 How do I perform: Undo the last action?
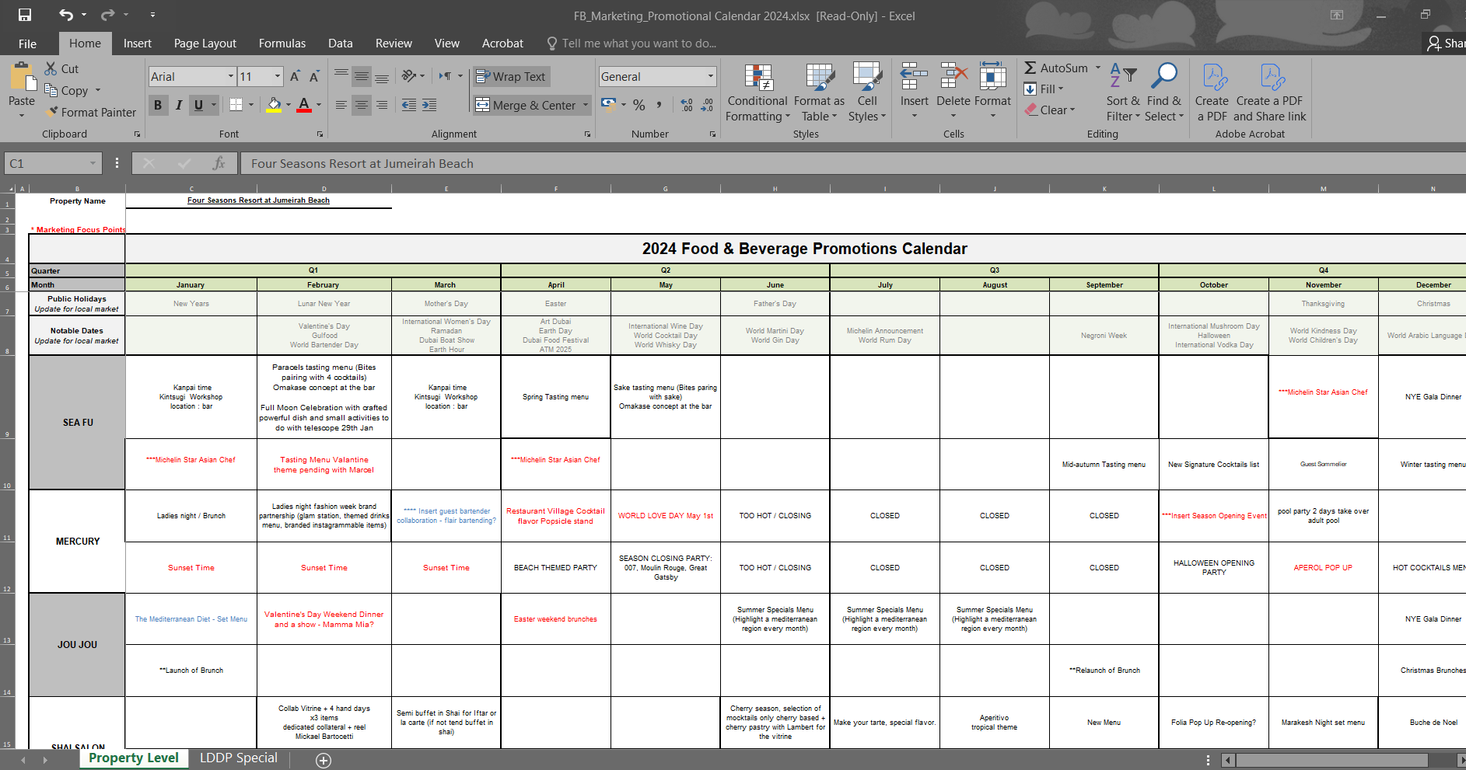click(66, 15)
